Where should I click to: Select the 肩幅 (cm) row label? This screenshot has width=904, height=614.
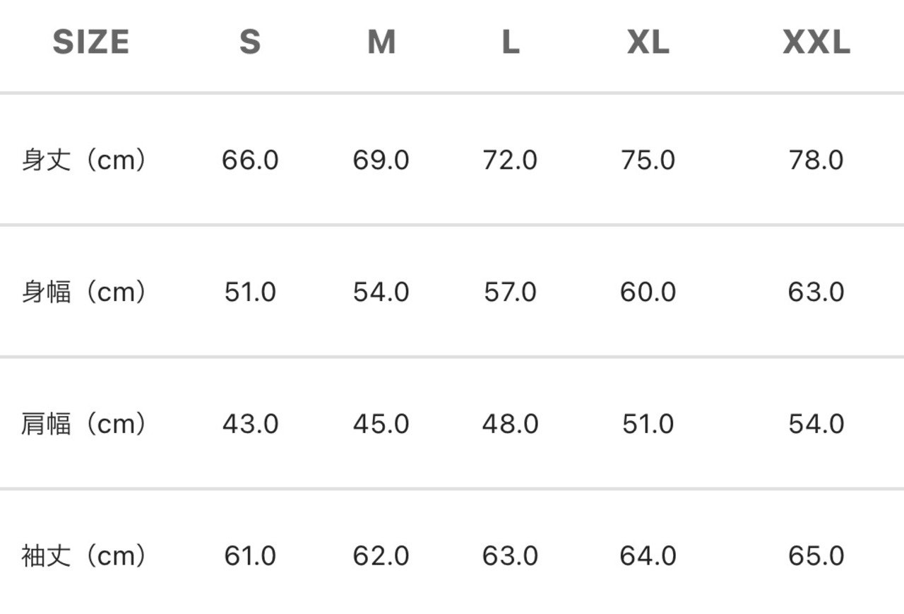(x=83, y=424)
